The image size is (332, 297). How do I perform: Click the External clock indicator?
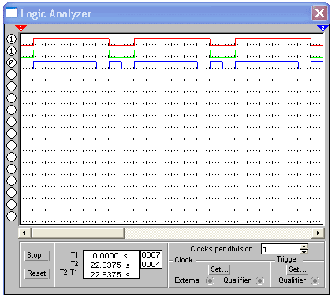210,280
